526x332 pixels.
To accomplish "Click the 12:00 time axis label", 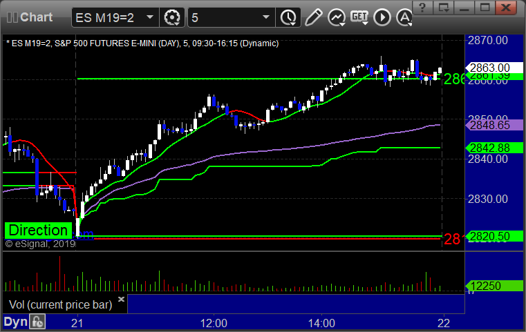I will tap(214, 323).
